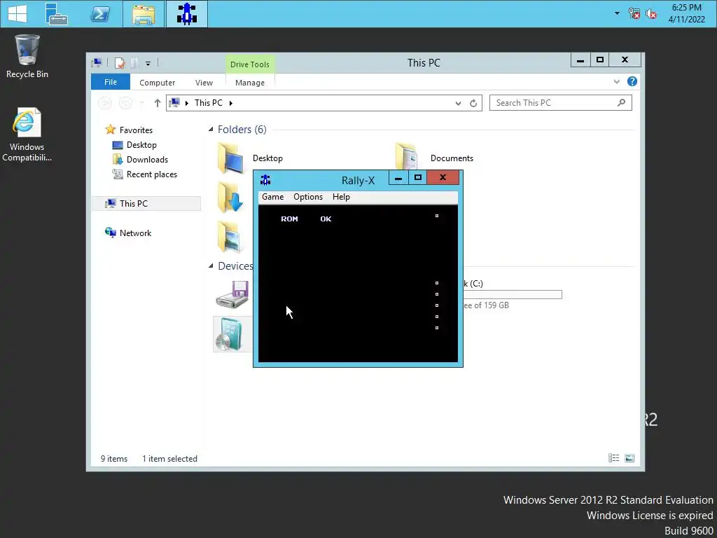Select the Windows Compatibility desktop file
The height and width of the screenshot is (538, 717).
point(27,134)
